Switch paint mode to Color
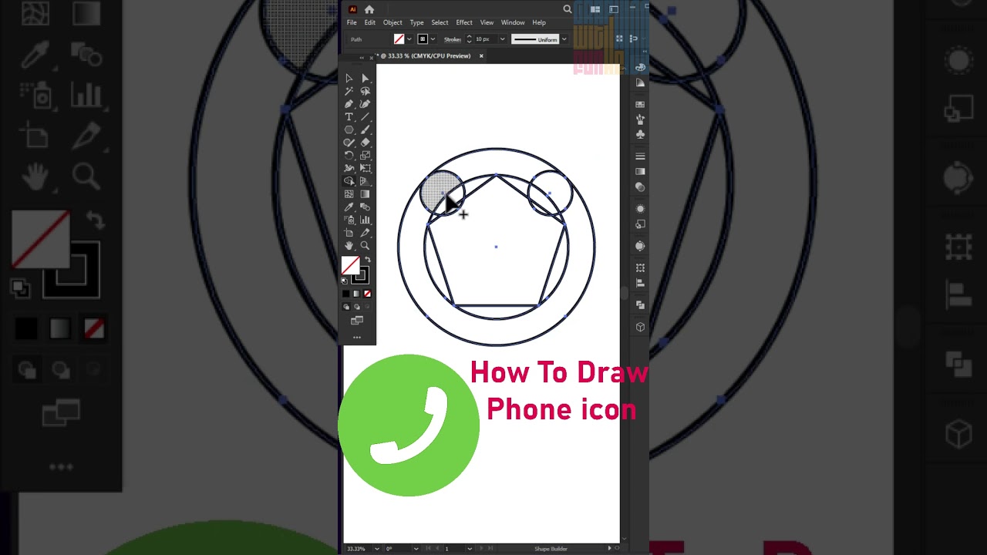 (345, 294)
